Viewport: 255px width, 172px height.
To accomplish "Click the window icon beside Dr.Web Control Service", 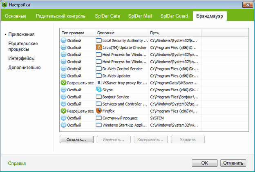I will pyautogui.click(x=99, y=68).
